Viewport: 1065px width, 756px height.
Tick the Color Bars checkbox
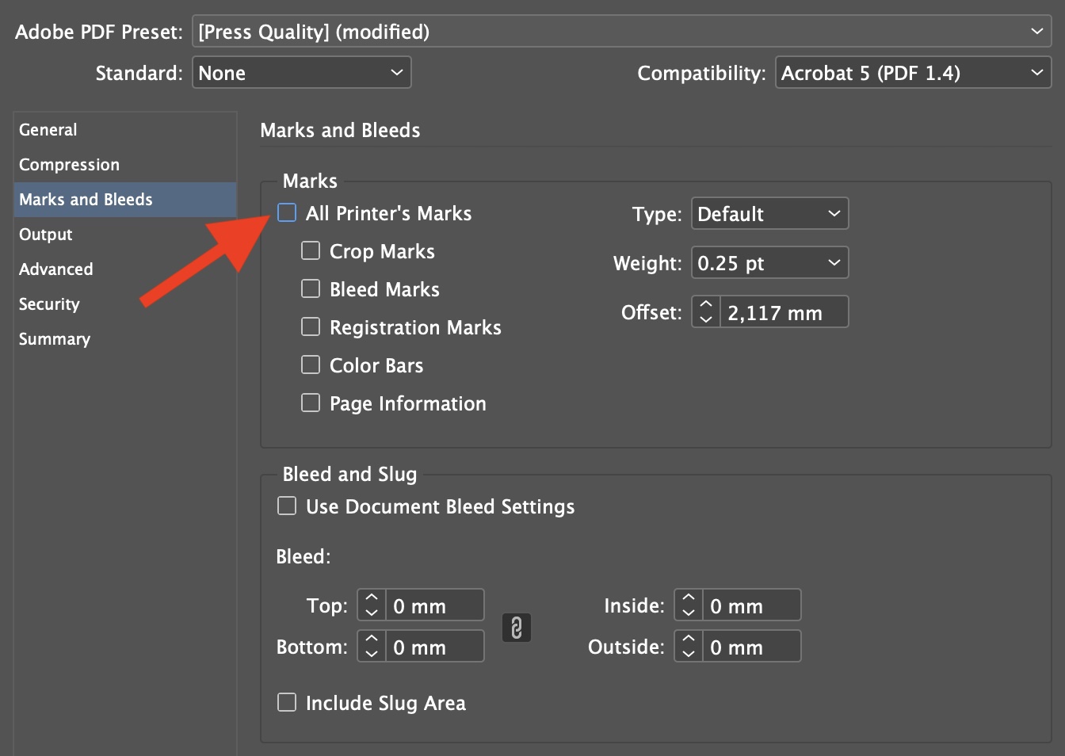[x=311, y=365]
